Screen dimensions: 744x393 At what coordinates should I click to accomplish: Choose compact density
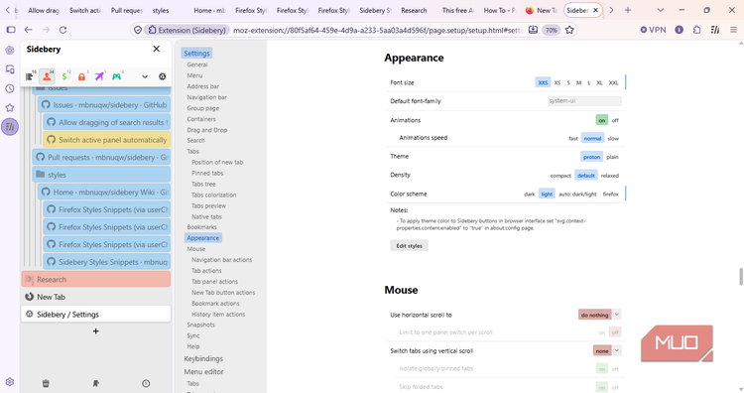coord(560,176)
